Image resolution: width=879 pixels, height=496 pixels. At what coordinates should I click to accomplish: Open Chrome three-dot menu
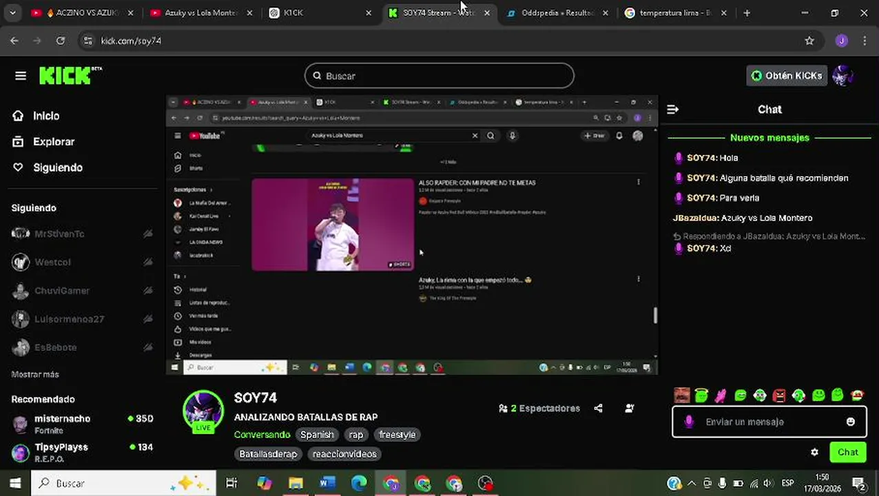pyautogui.click(x=865, y=41)
